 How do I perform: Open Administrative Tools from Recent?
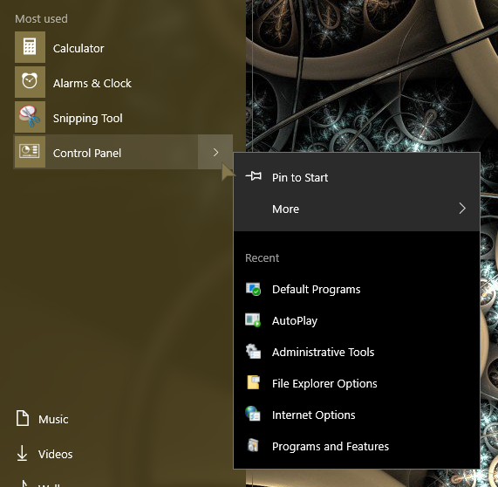[357, 352]
